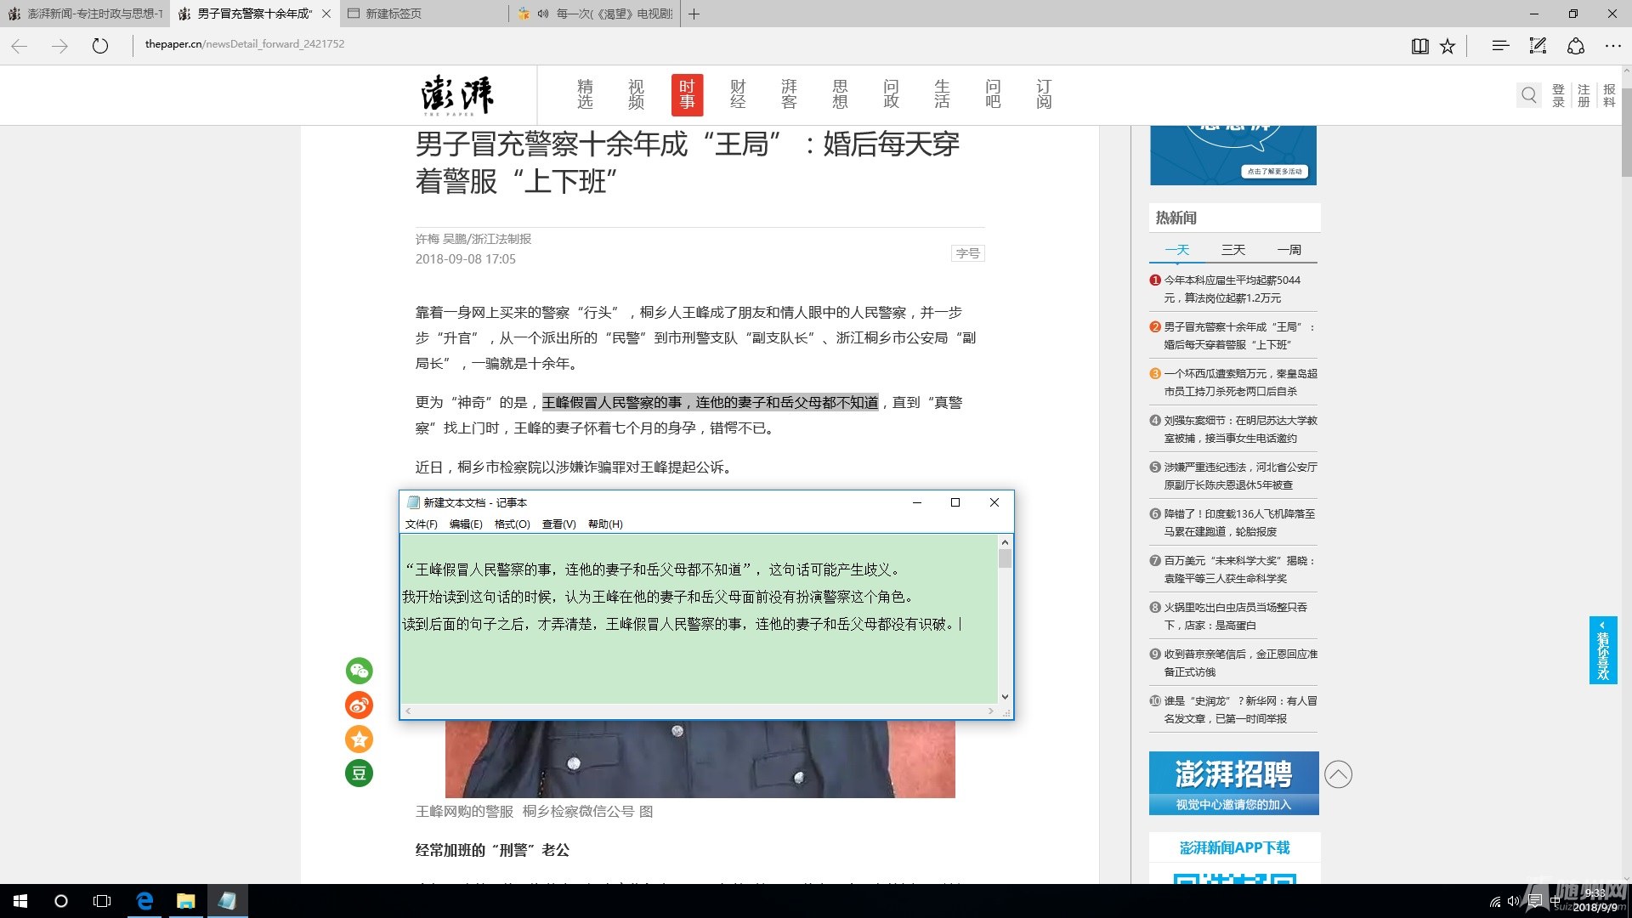
Task: Click the browser forward arrow
Action: click(x=59, y=46)
